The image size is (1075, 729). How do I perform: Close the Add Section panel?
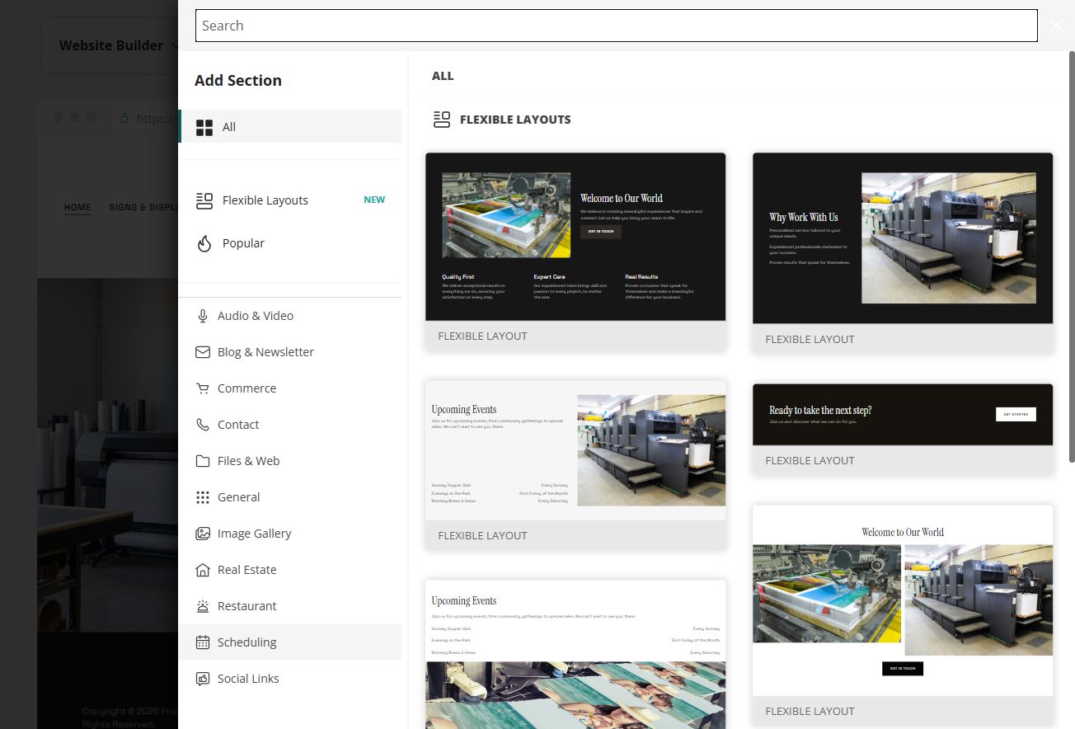(1057, 26)
